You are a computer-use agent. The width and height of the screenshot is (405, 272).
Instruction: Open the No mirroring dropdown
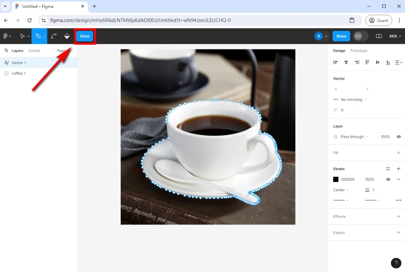click(x=351, y=99)
